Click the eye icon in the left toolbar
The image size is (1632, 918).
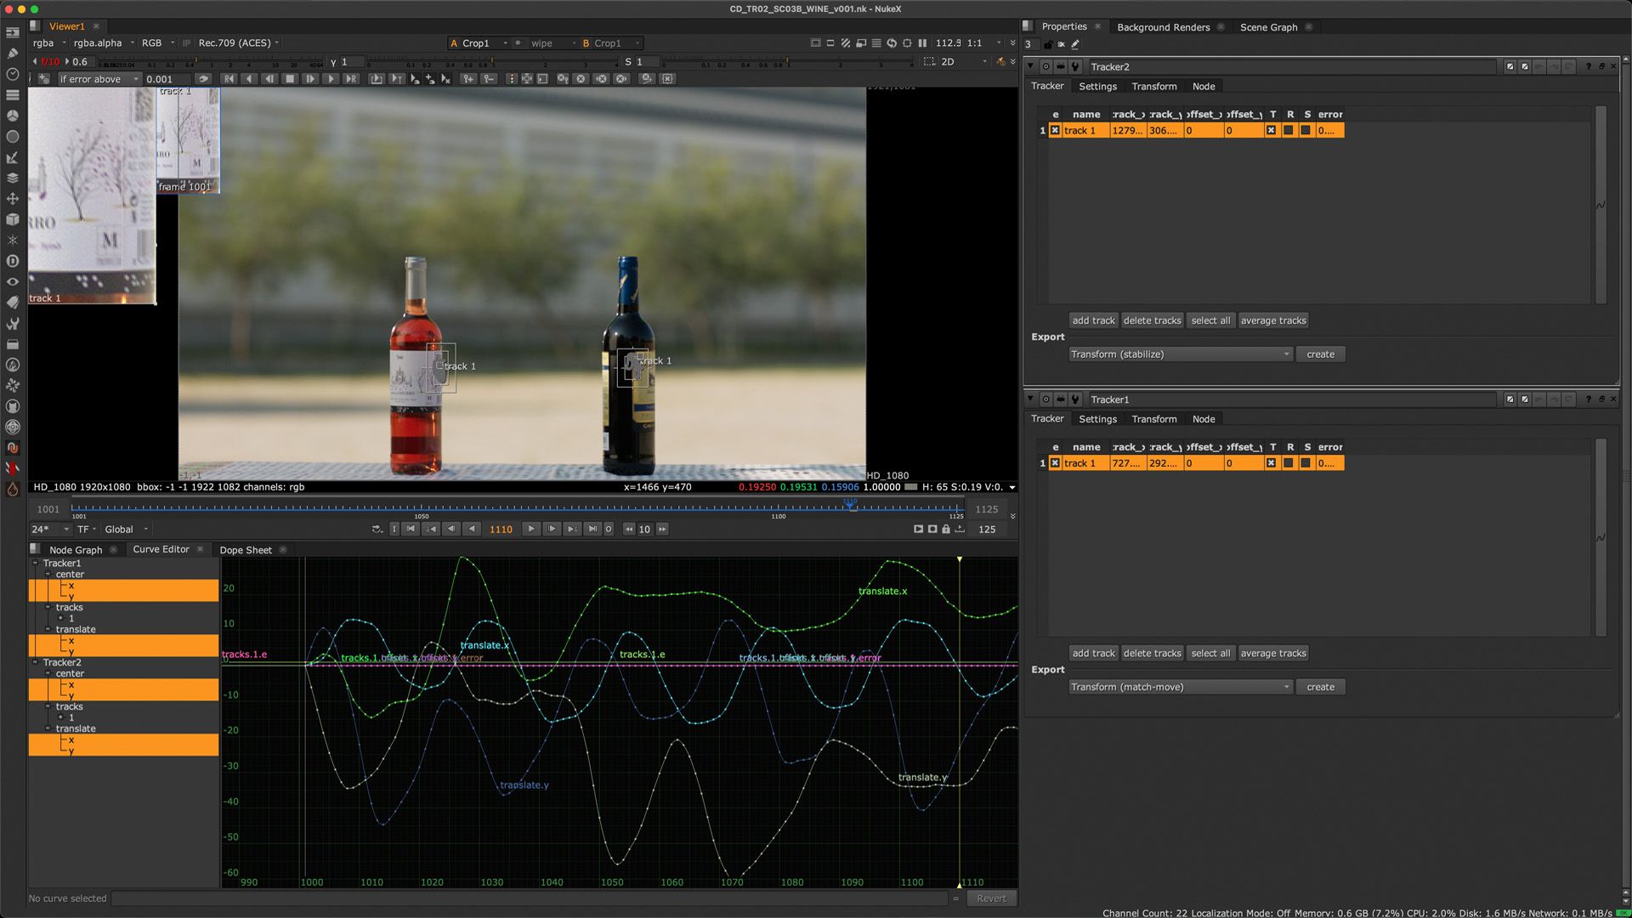pyautogui.click(x=13, y=281)
